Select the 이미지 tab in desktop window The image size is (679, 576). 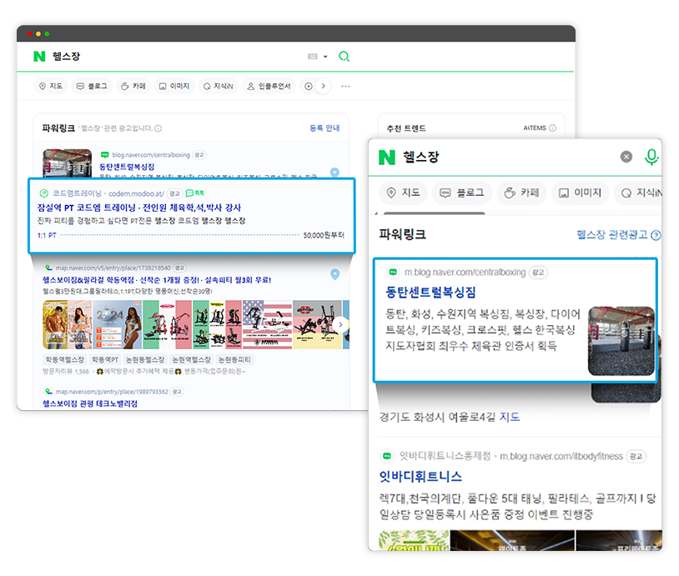pos(174,86)
